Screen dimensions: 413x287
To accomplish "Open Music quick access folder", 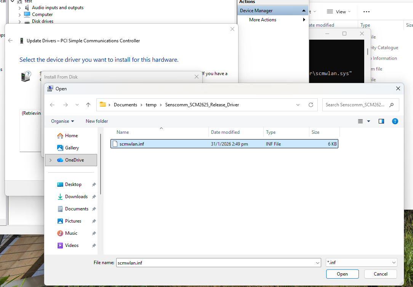I will tap(71, 233).
